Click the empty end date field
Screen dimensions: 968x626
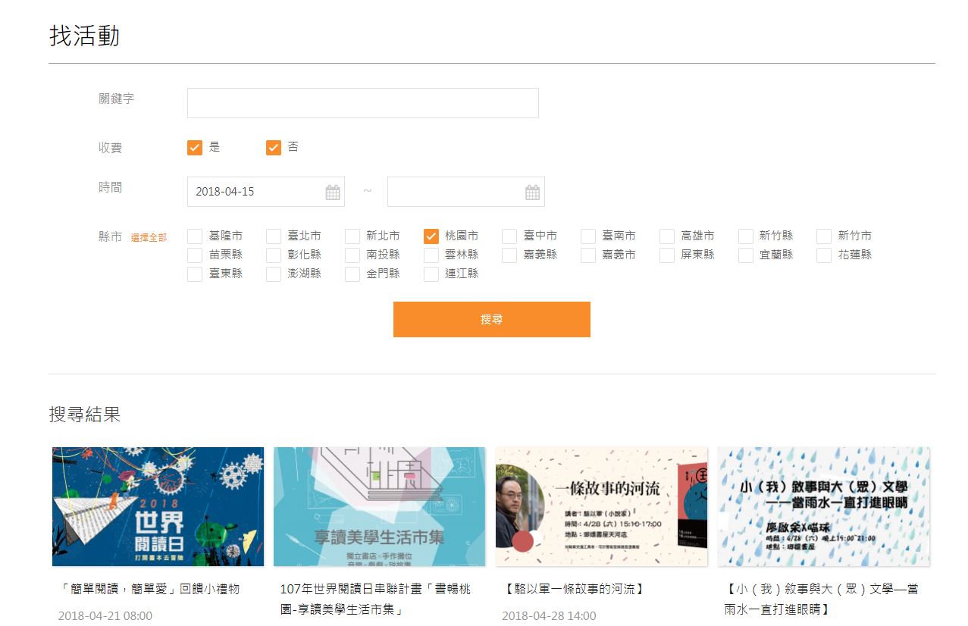[x=454, y=192]
